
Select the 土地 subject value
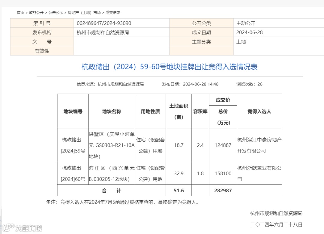241,42
